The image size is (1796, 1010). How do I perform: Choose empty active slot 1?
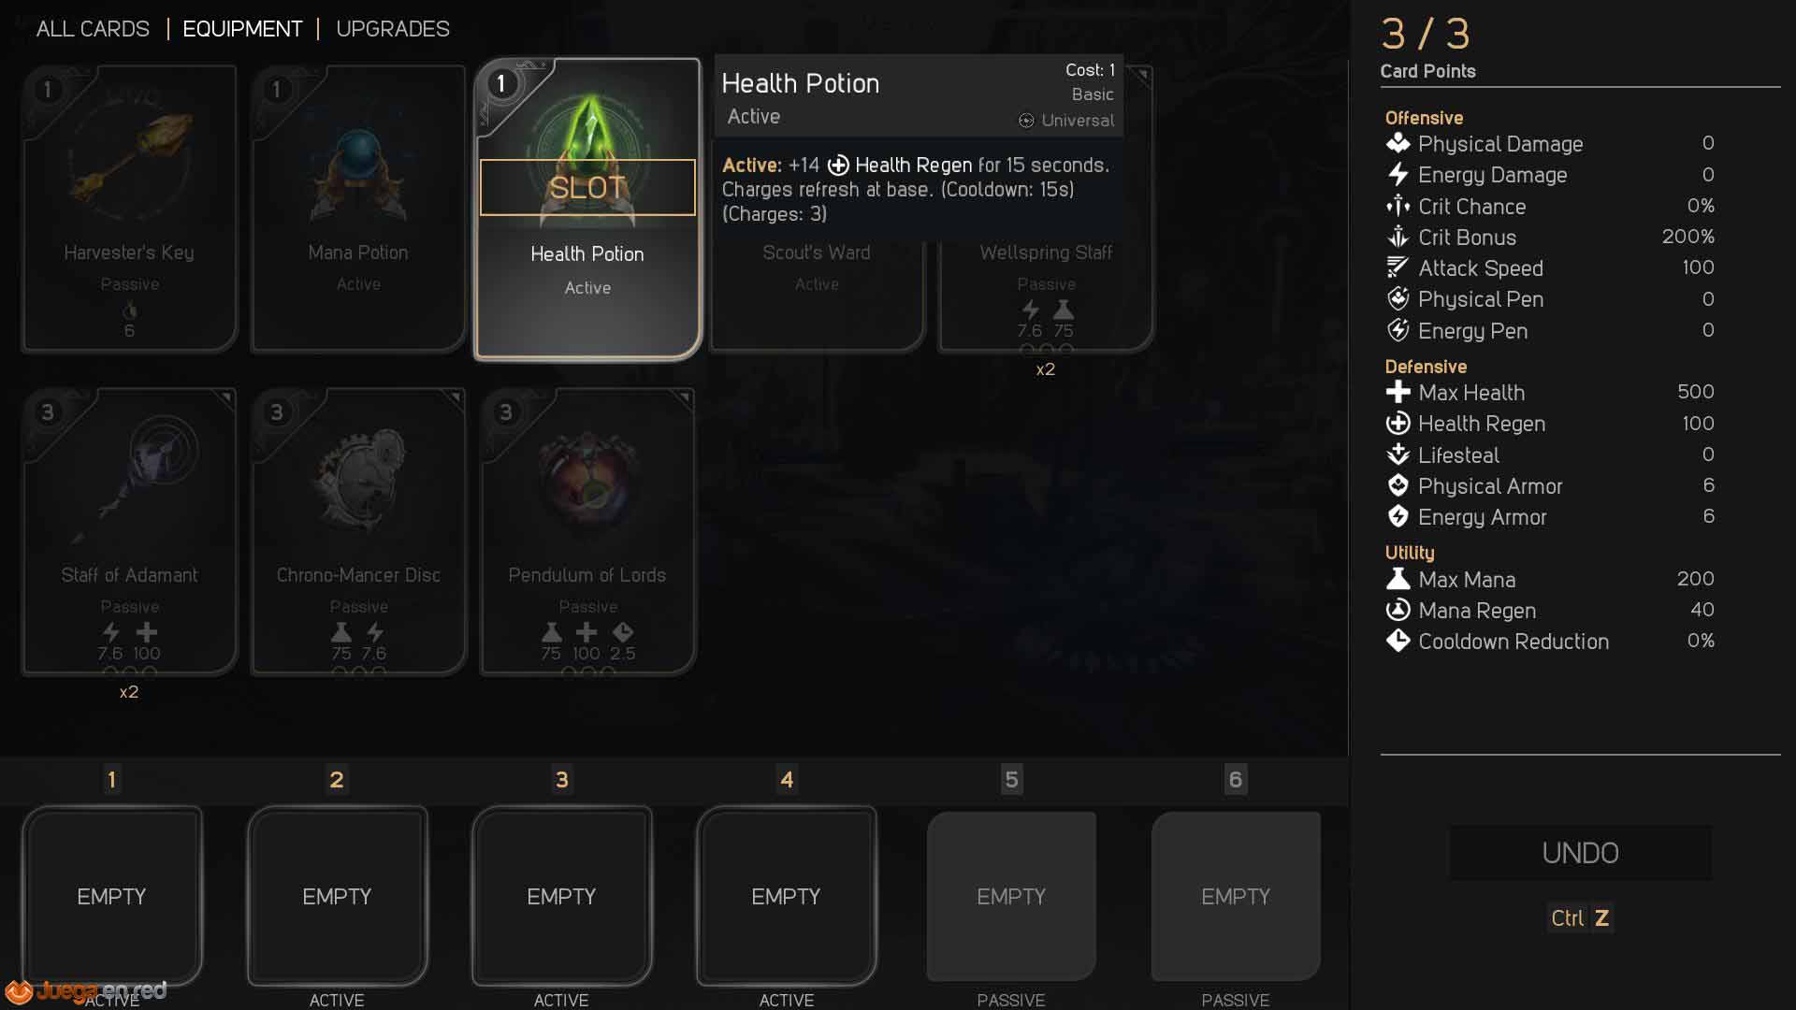tap(112, 896)
